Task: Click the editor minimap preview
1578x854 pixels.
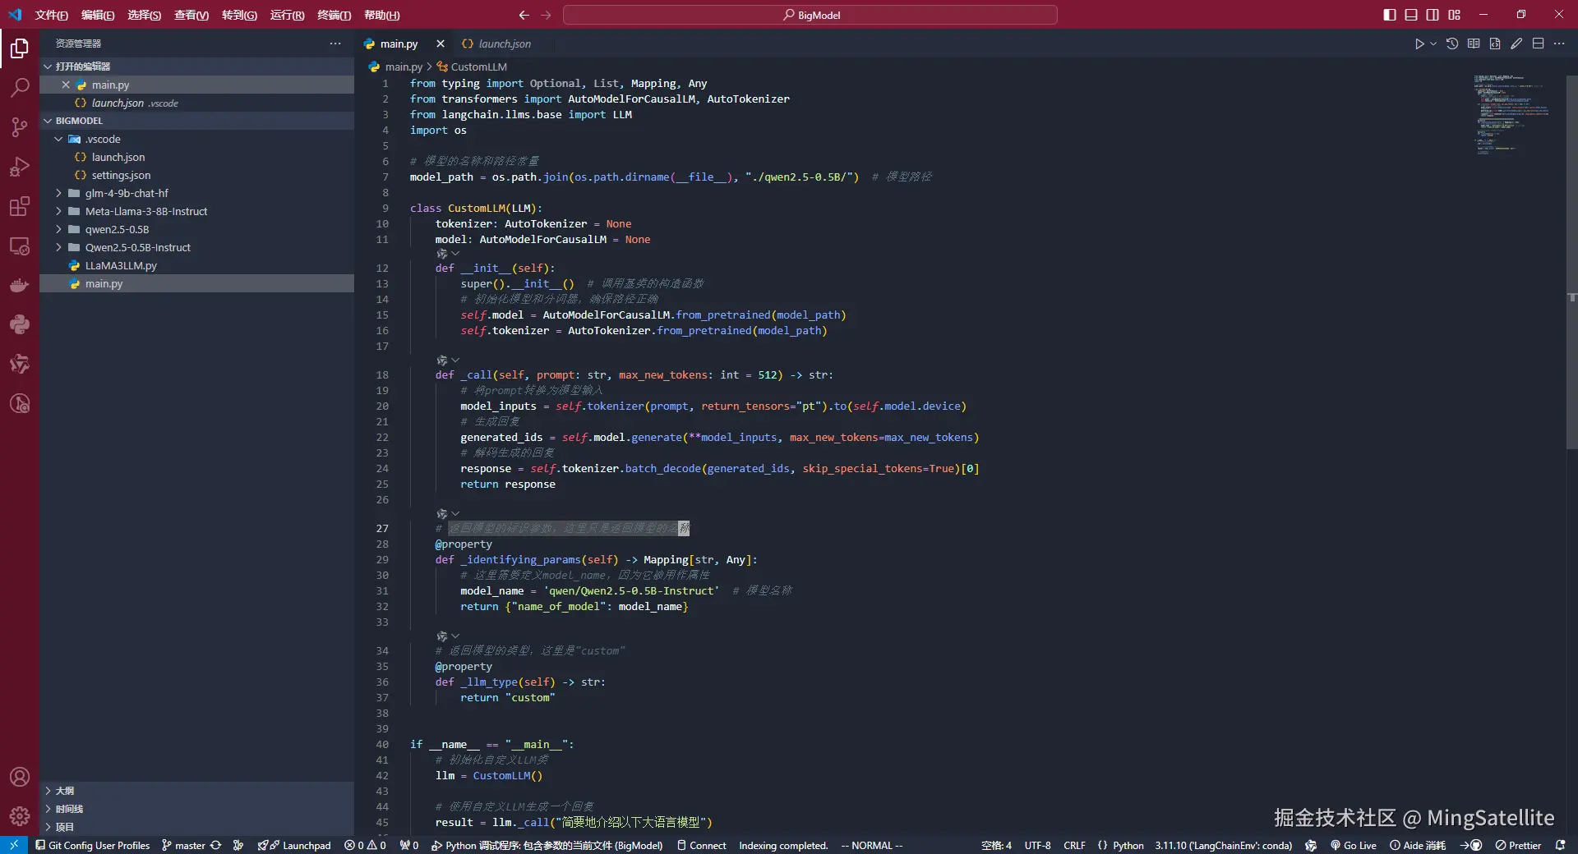Action: pyautogui.click(x=1511, y=115)
